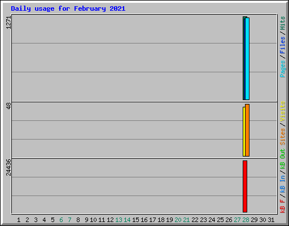Click the 1271 y-axis value
The height and width of the screenshot is (226, 289).
tap(8, 23)
